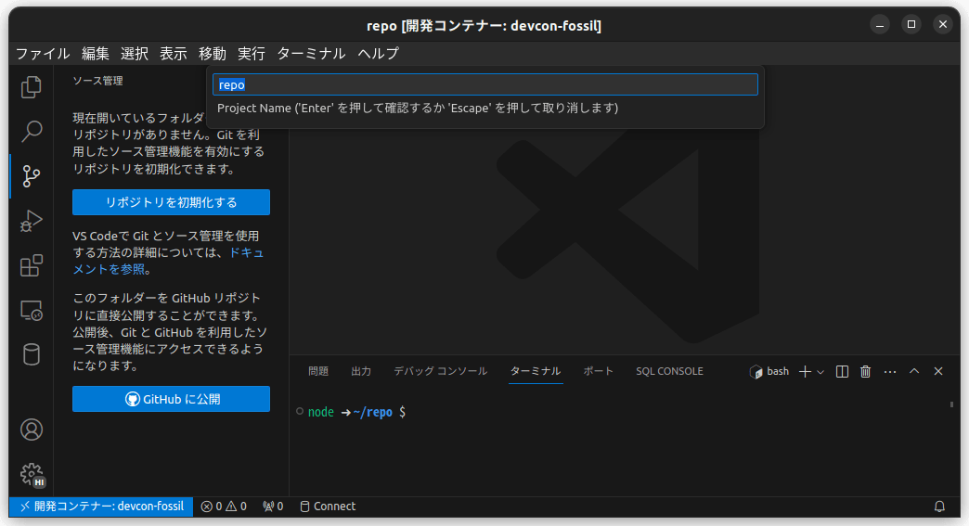Viewport: 969px width, 526px height.
Task: Close the bottom panel
Action: [x=938, y=371]
